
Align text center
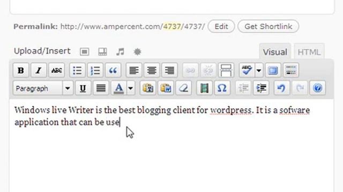[152, 70]
